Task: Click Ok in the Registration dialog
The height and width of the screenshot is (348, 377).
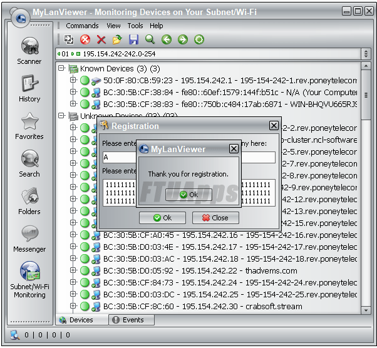Action: click(162, 218)
